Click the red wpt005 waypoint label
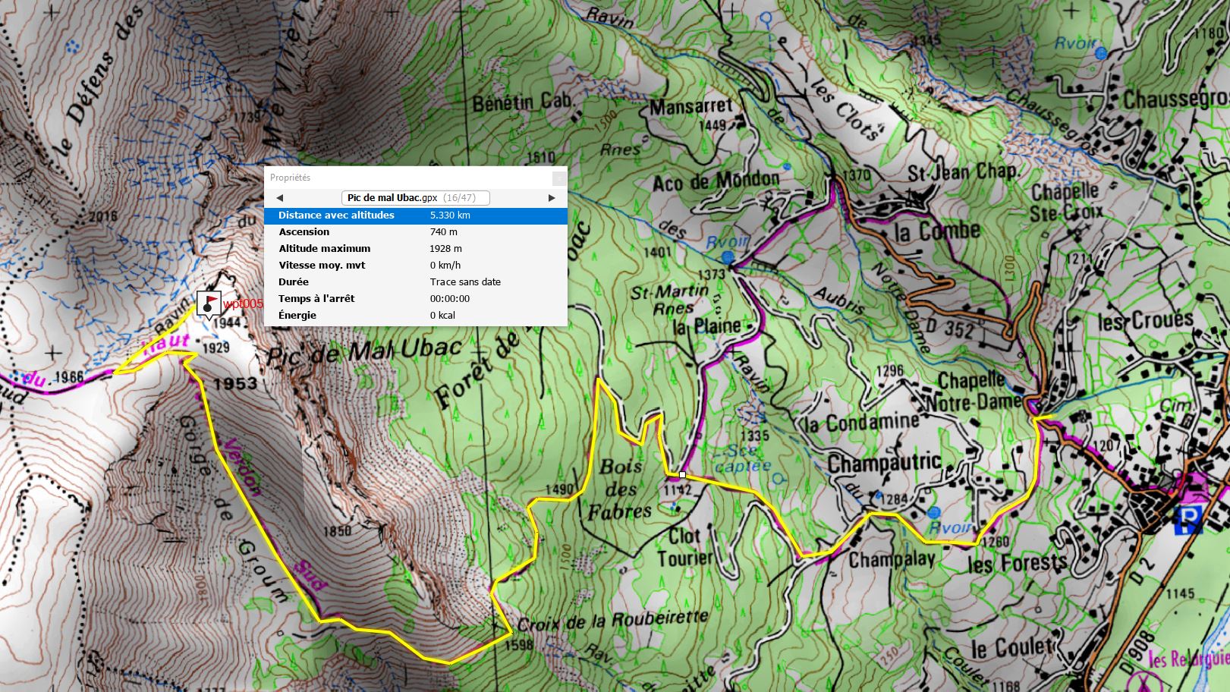The width and height of the screenshot is (1230, 692). [x=243, y=304]
